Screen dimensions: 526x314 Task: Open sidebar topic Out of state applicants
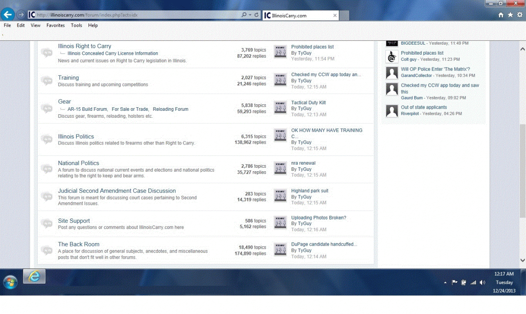[x=424, y=107]
